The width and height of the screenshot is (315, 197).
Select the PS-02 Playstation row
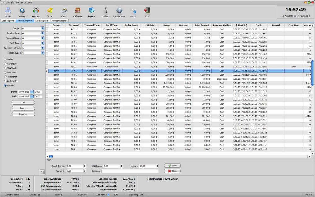180,67
